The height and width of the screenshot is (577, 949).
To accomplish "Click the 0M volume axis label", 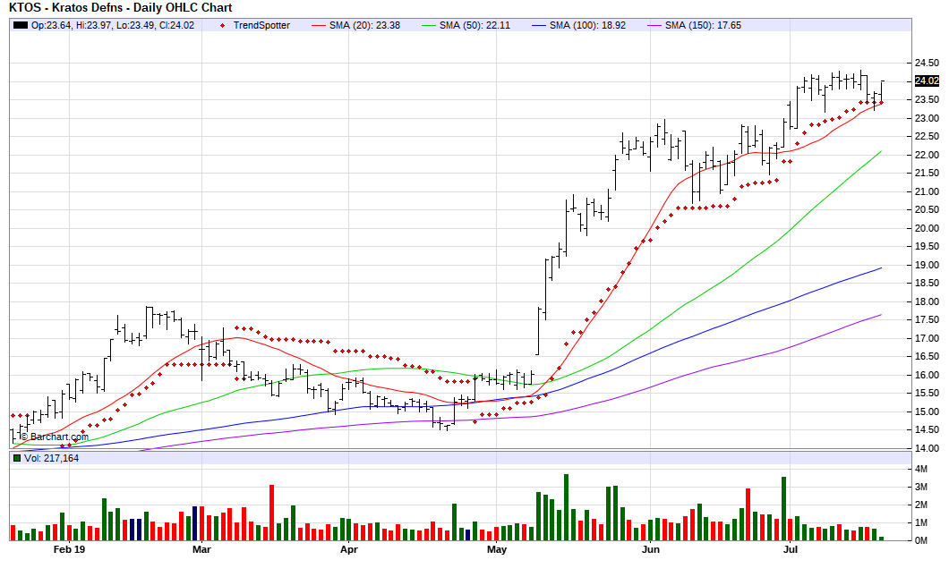I will coord(920,540).
